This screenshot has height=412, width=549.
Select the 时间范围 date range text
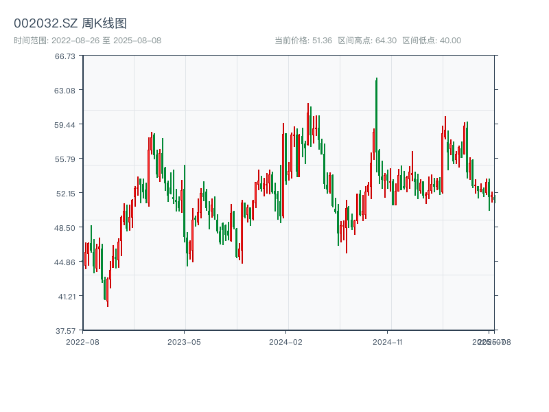(x=87, y=41)
